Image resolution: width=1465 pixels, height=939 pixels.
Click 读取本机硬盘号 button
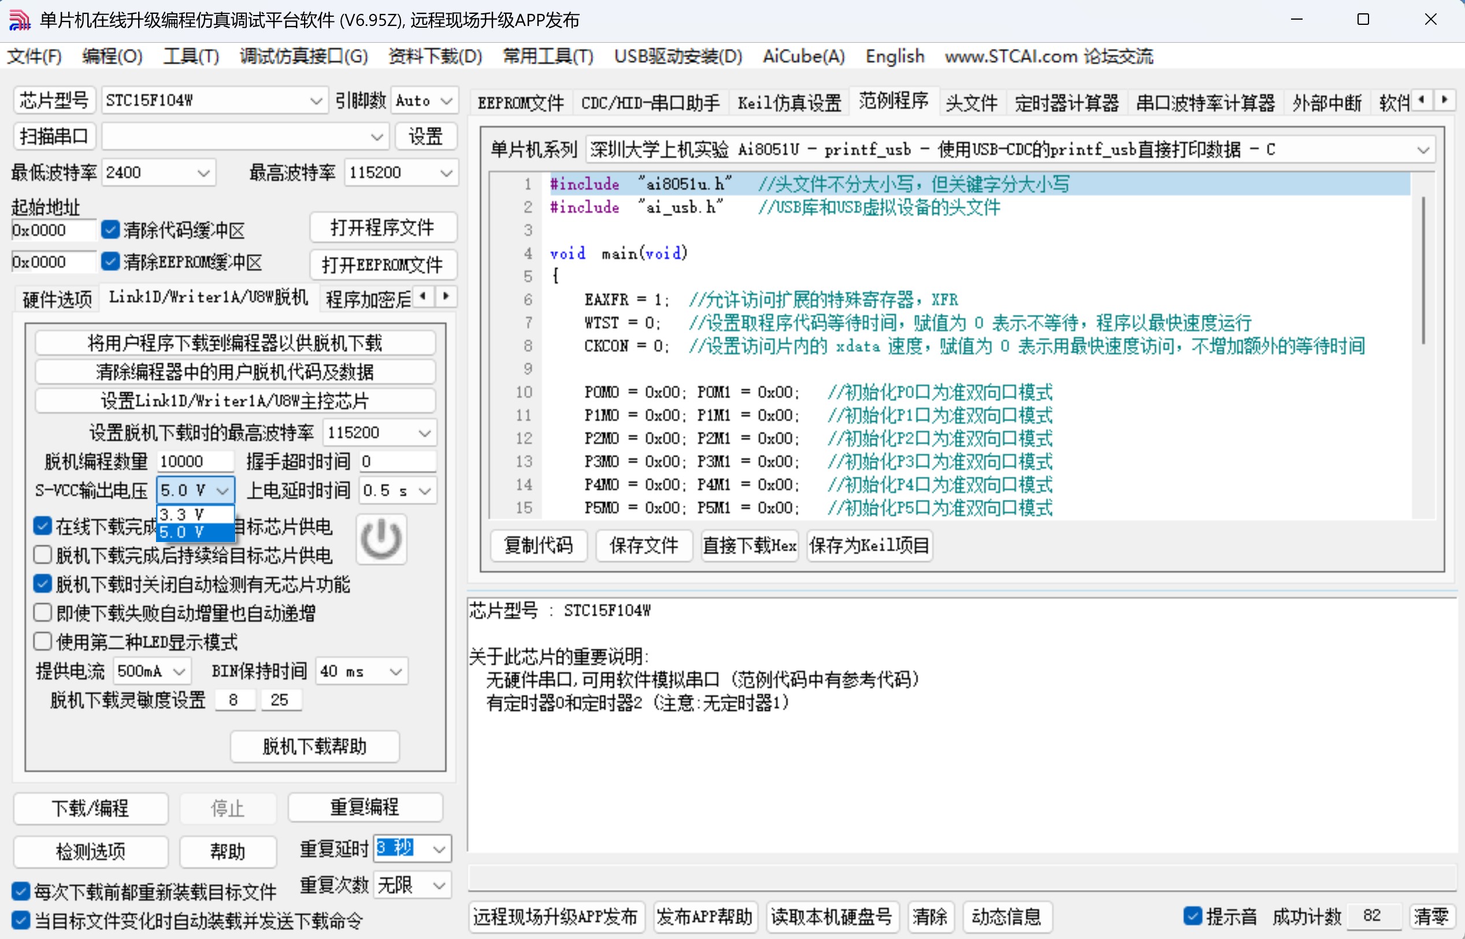[x=832, y=916]
